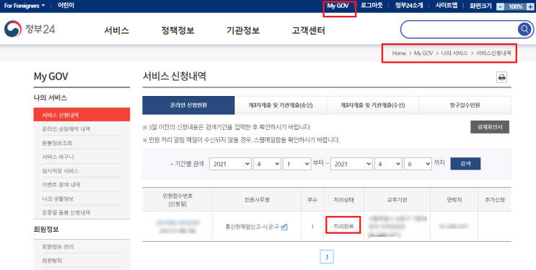Click blurred 민원접수번호 link in row
This screenshot has width=536, height=270.
coord(177,223)
